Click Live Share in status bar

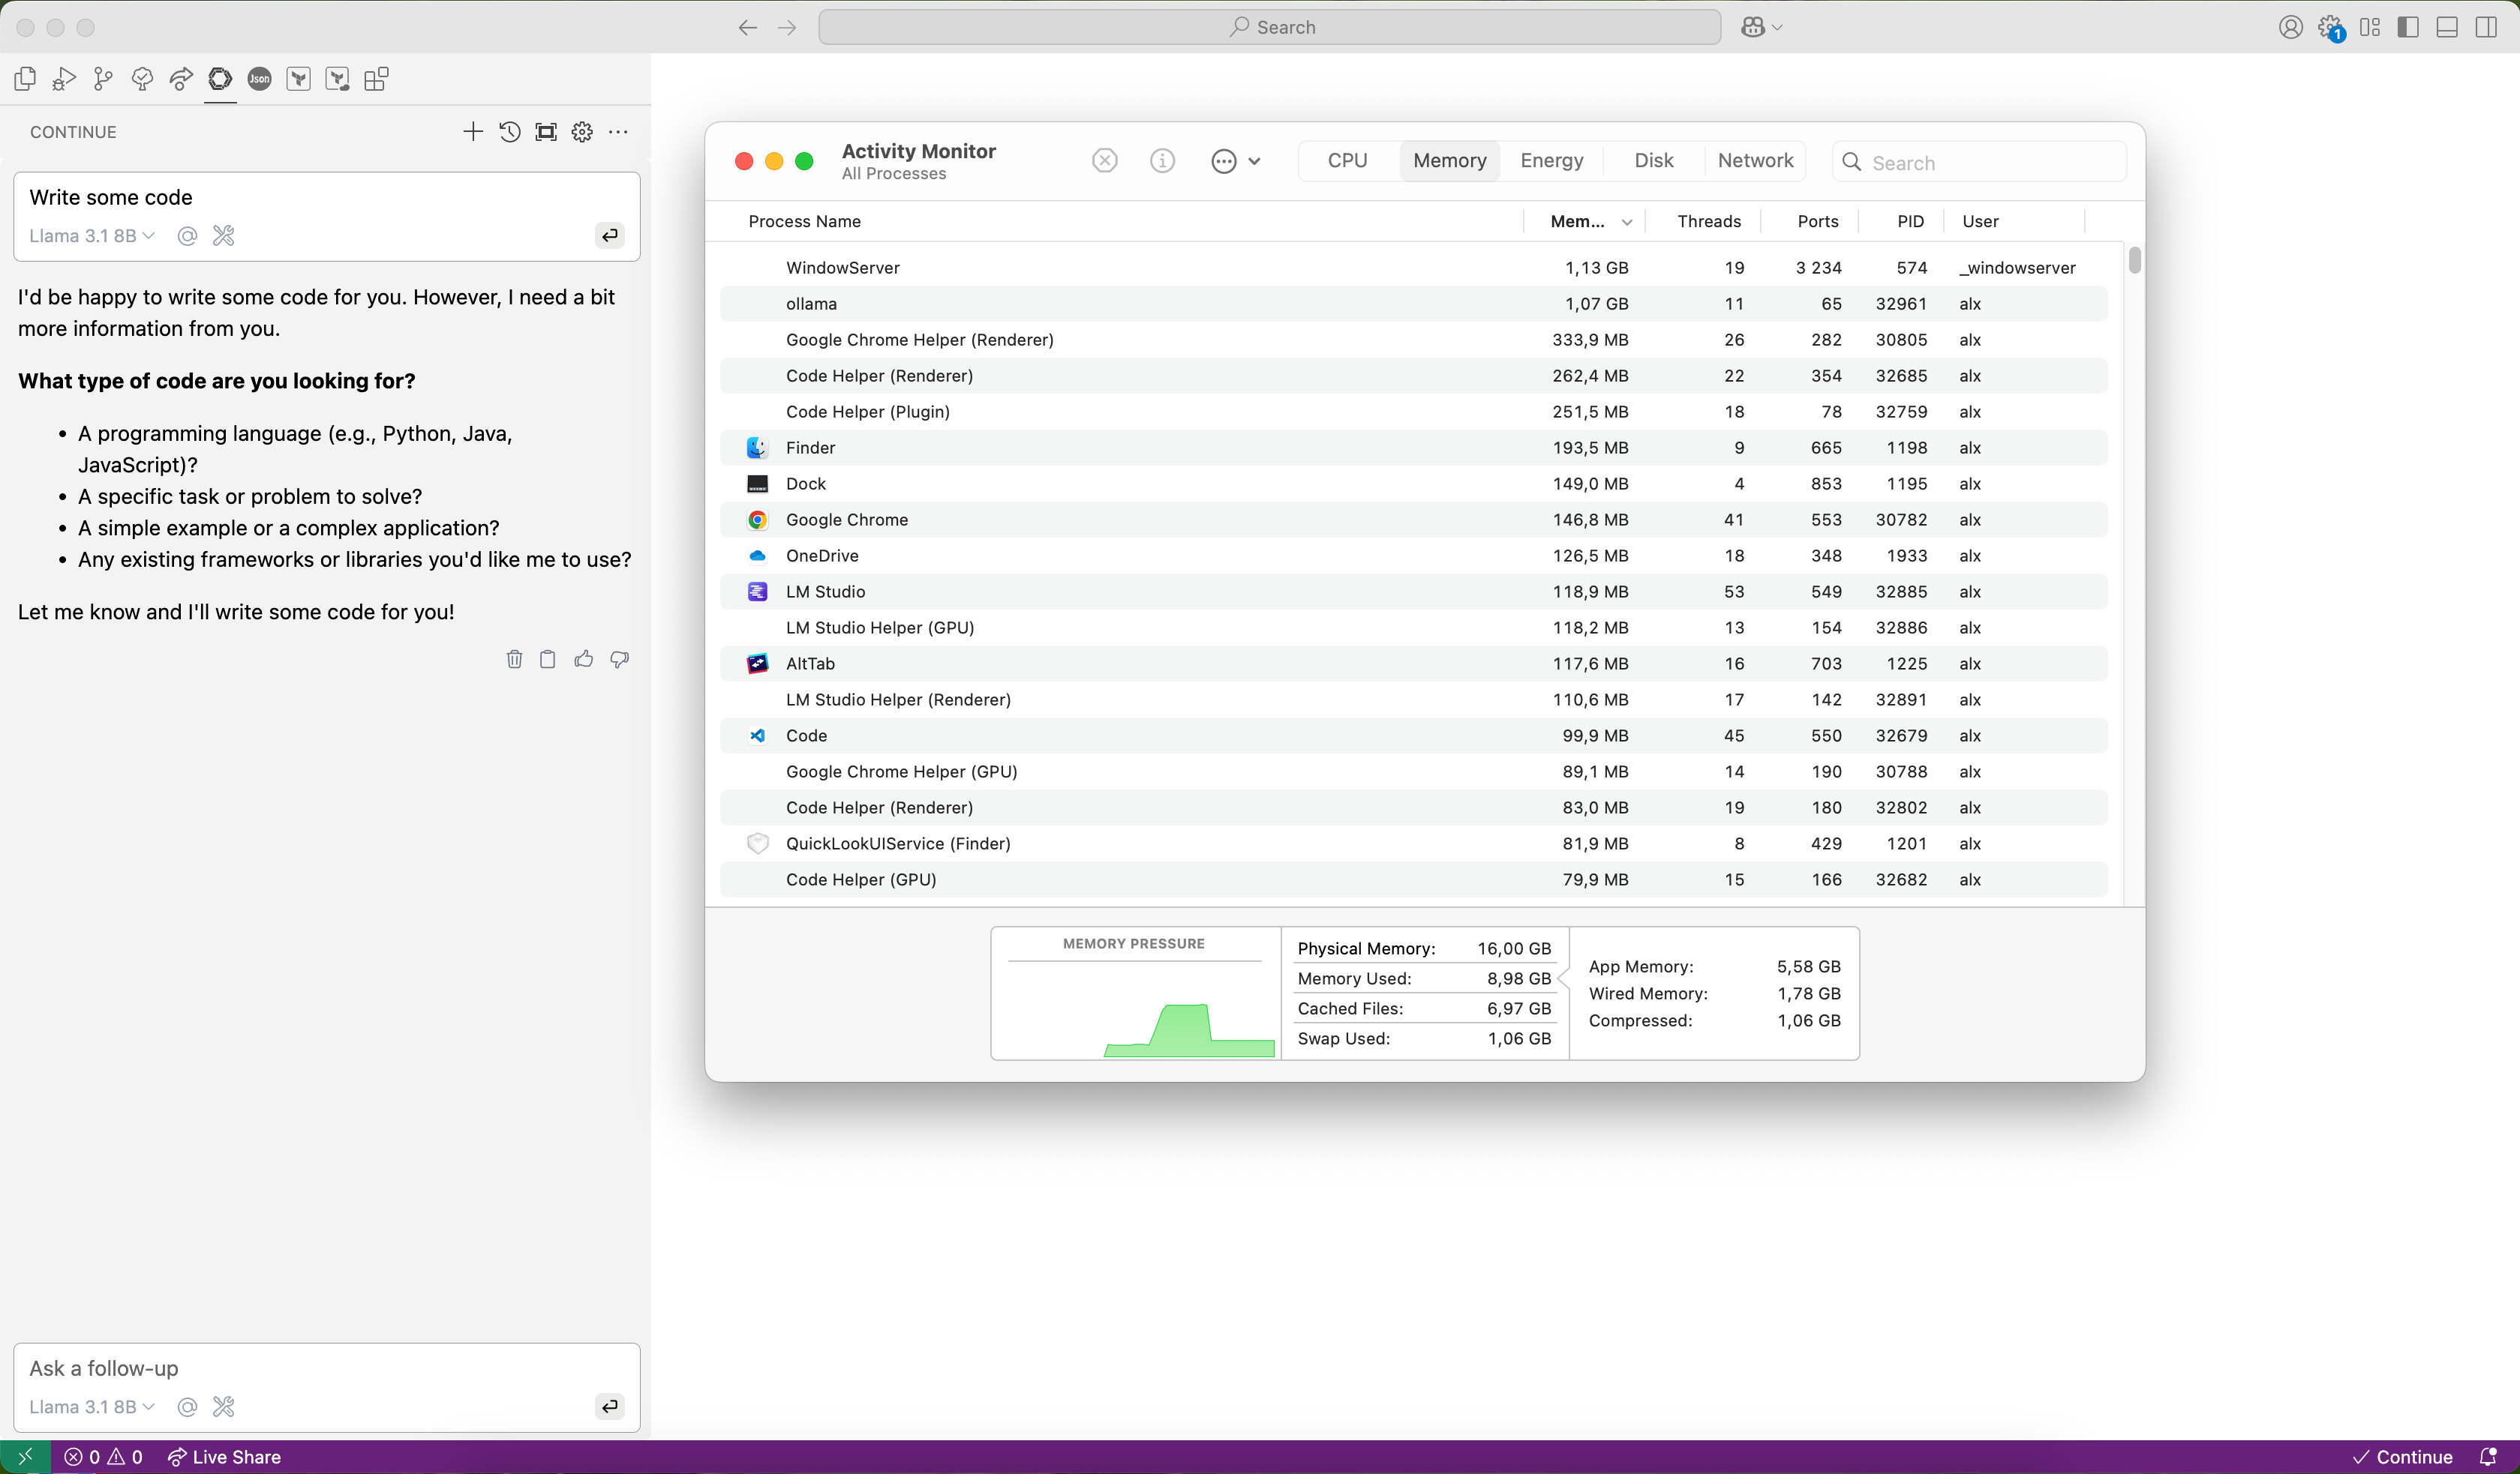pos(224,1457)
